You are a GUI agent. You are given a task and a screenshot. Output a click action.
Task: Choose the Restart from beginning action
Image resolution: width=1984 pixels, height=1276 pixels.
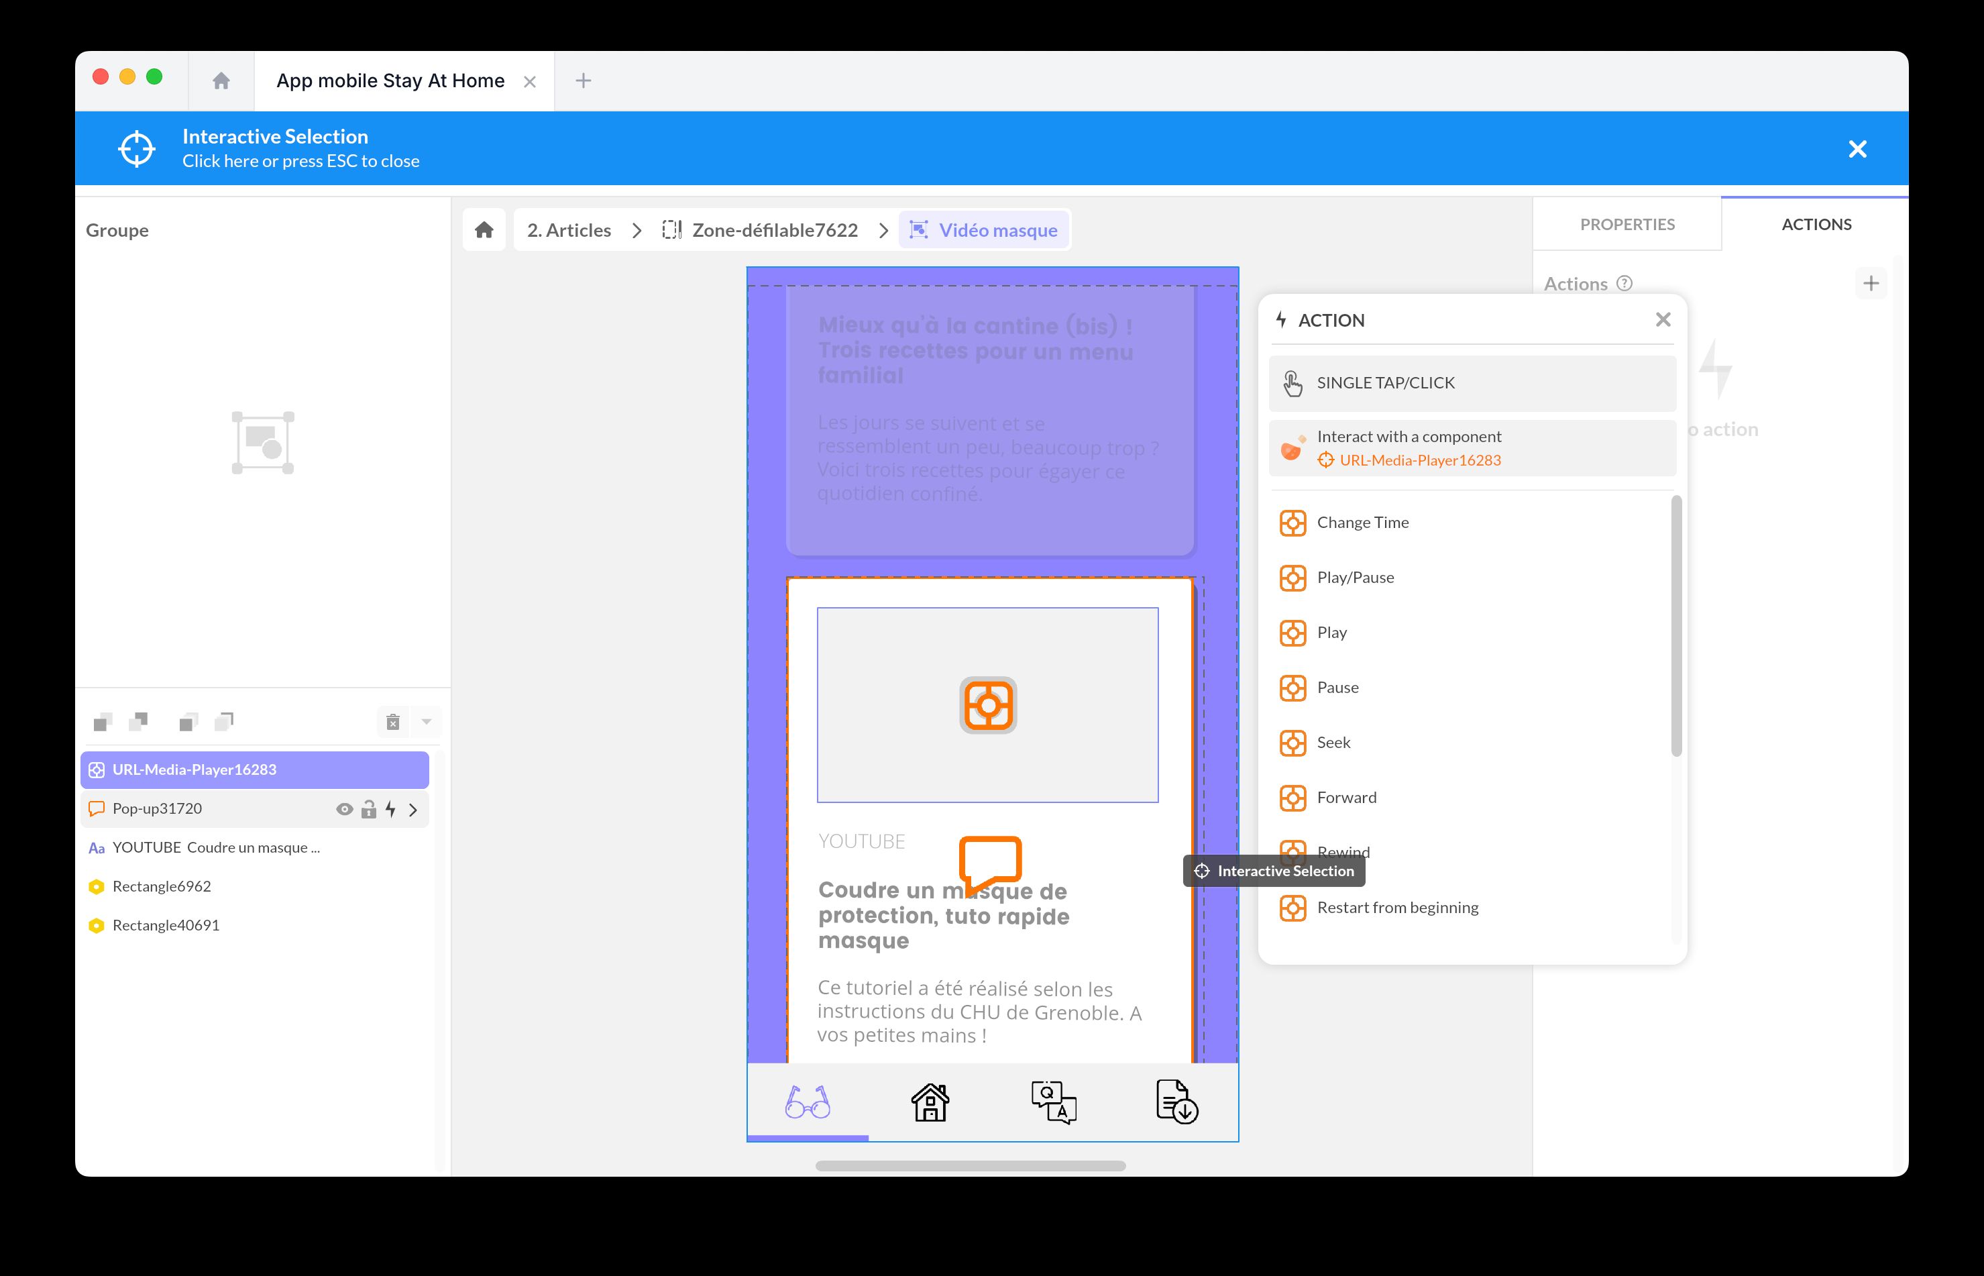pos(1398,907)
